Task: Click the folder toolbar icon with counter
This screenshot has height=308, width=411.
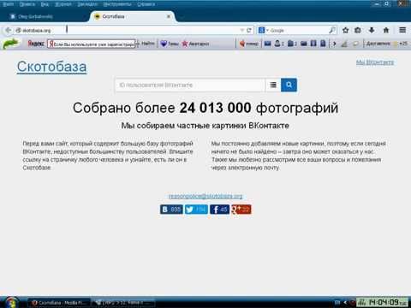Action: point(292,44)
